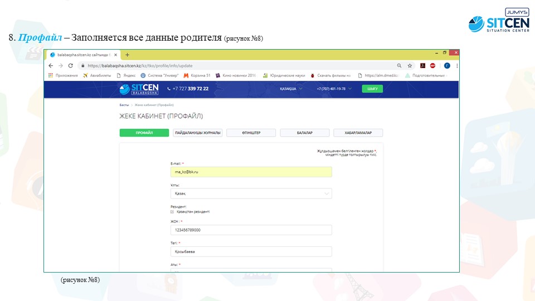Click the ABP ad blocker extension icon

coord(432,65)
